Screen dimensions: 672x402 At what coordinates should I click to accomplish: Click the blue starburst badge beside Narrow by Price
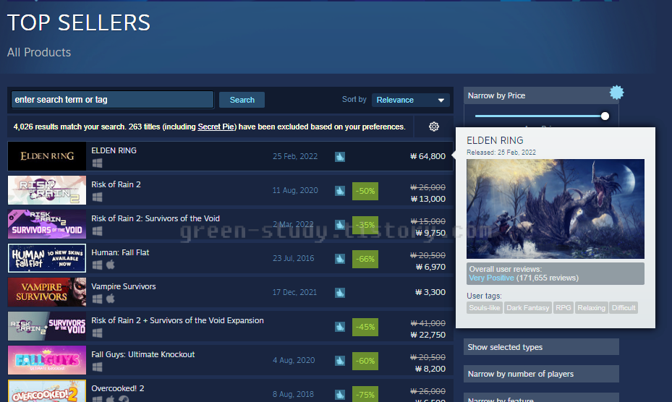point(616,92)
